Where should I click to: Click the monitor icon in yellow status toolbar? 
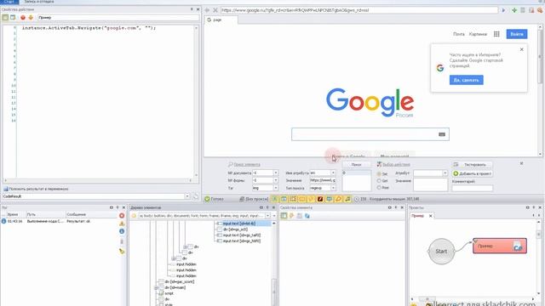coord(329,199)
